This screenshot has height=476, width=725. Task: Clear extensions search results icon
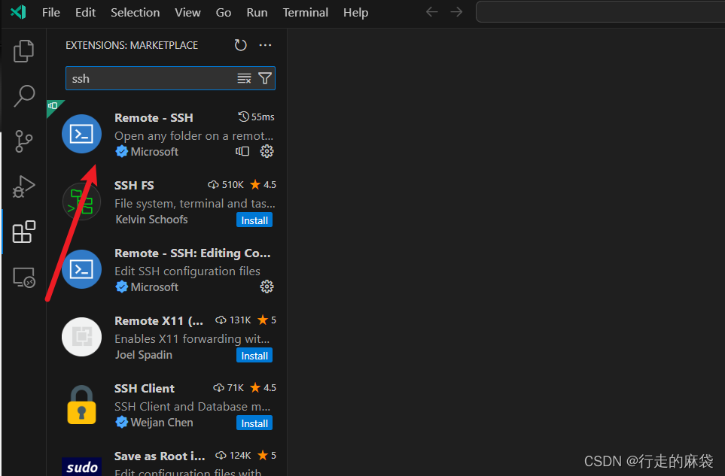pos(244,78)
